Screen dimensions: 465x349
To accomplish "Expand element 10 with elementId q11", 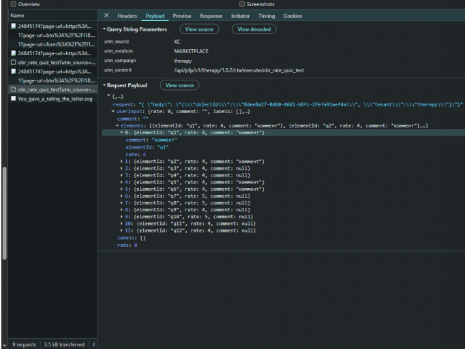I will click(121, 224).
